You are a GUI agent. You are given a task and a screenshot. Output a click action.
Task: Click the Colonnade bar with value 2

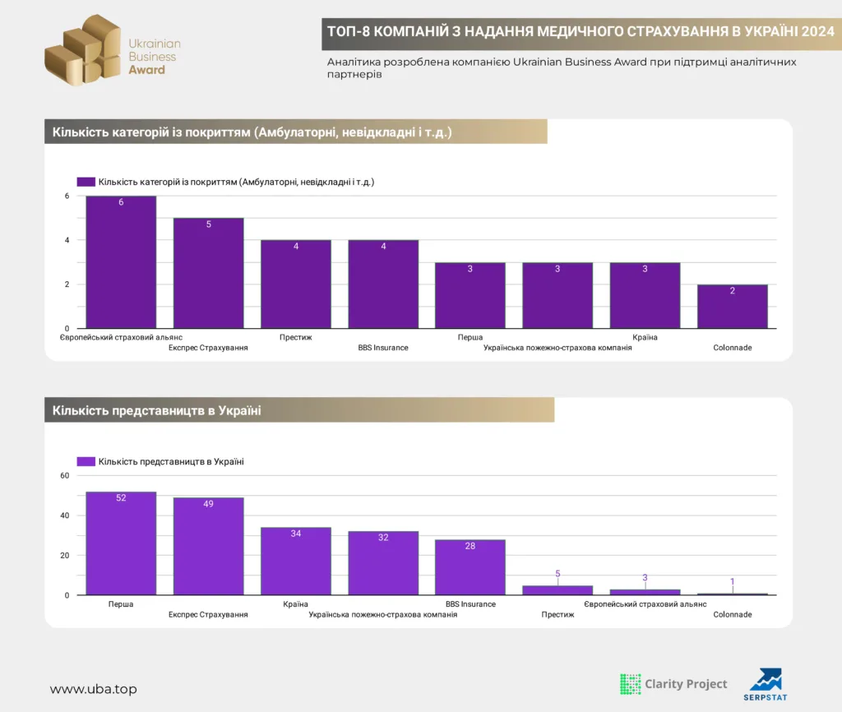pos(733,307)
